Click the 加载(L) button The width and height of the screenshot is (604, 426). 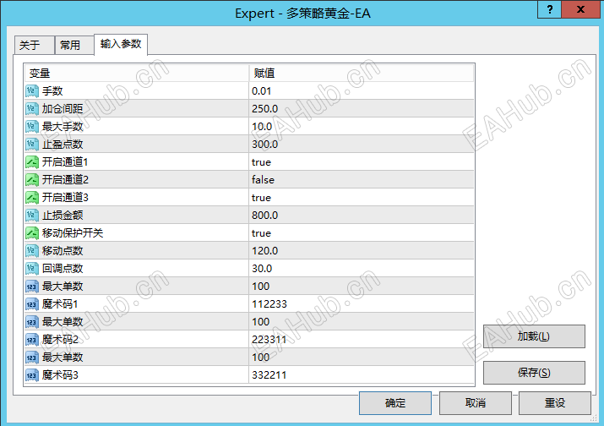click(x=534, y=336)
